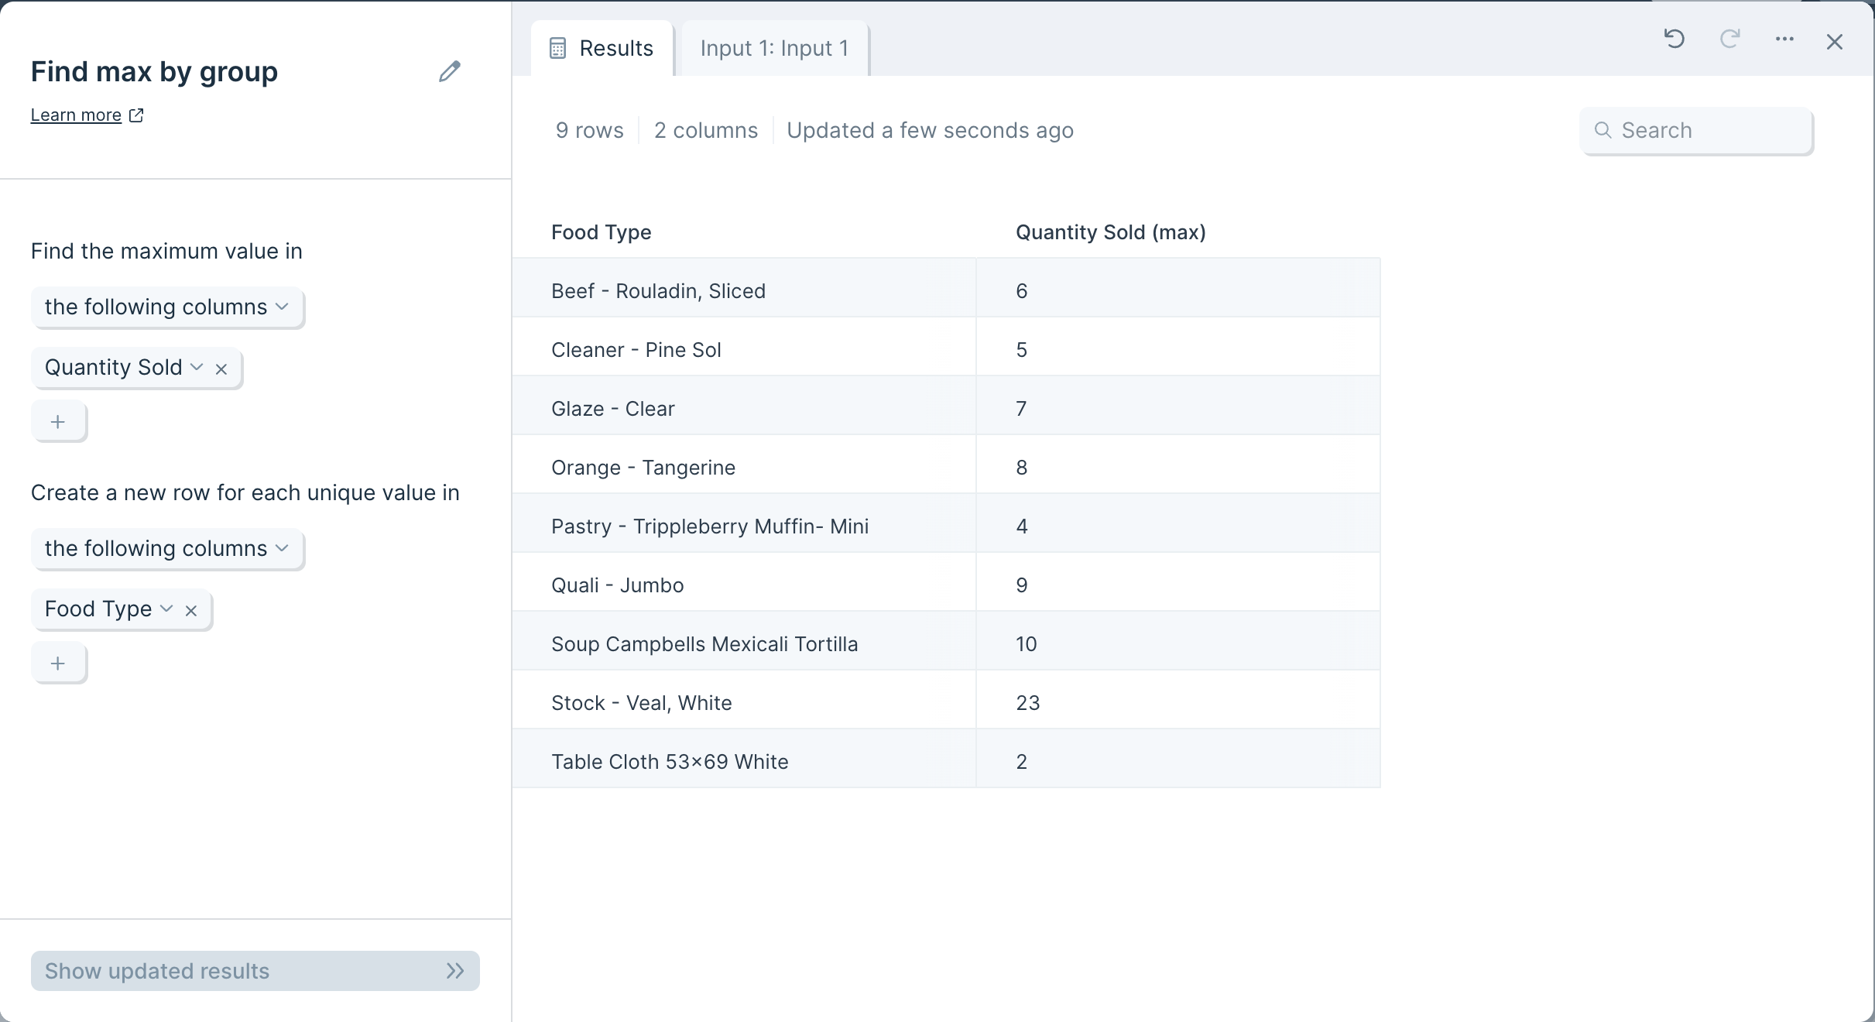Click into the Search field

1696,130
